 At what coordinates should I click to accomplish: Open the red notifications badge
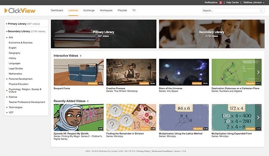coord(221,3)
